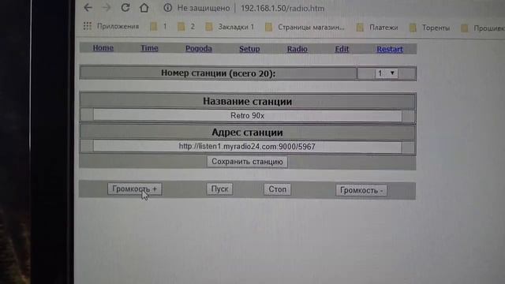Open the Edit page link
This screenshot has width=505, height=284.
(x=342, y=49)
